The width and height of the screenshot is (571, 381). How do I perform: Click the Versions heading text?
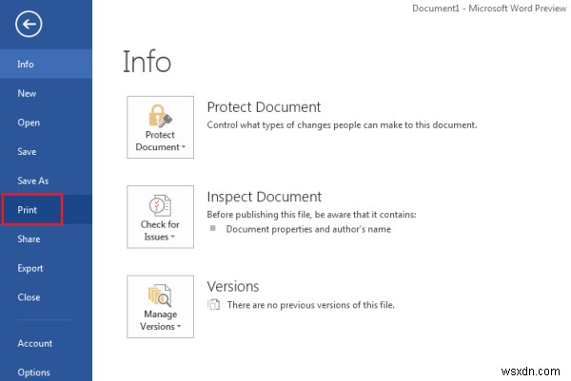(x=233, y=287)
